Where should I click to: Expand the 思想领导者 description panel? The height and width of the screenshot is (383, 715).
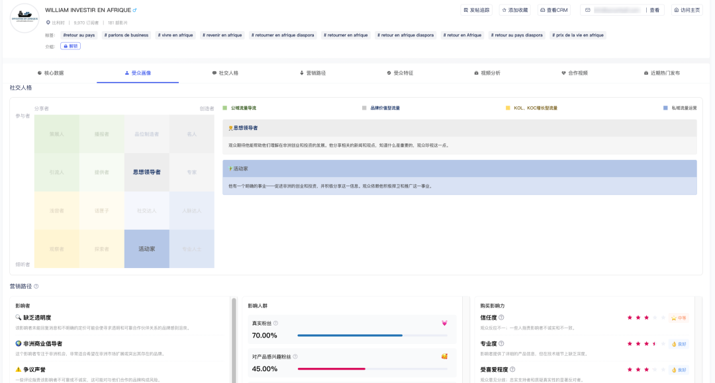[x=459, y=127]
